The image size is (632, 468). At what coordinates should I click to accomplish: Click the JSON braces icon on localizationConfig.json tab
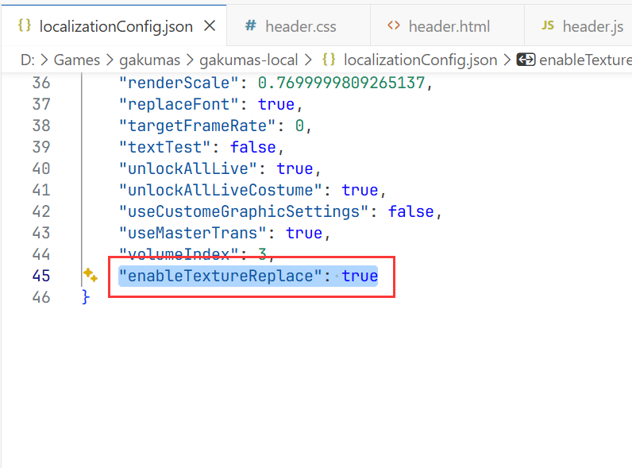click(x=25, y=25)
